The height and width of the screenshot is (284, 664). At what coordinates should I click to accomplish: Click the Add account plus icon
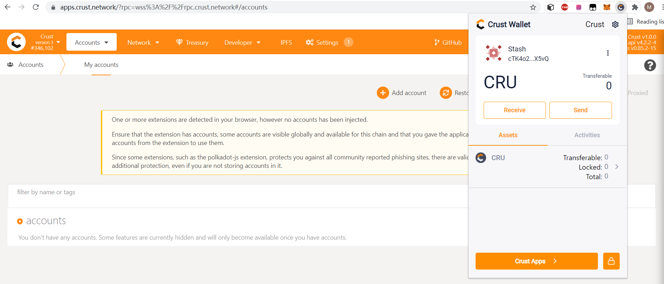(x=383, y=93)
